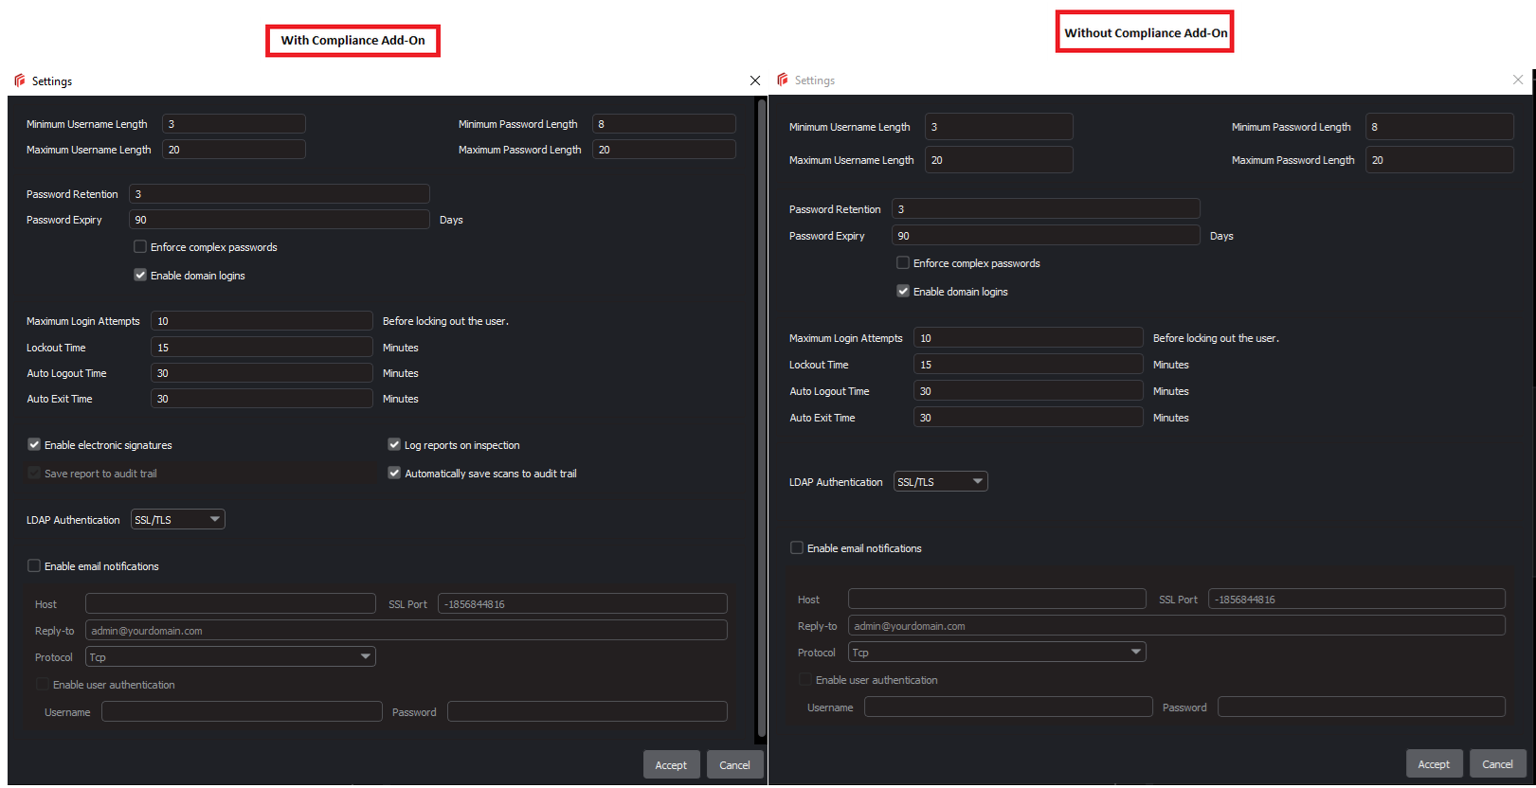Close the left Settings dialog with X

tap(755, 81)
